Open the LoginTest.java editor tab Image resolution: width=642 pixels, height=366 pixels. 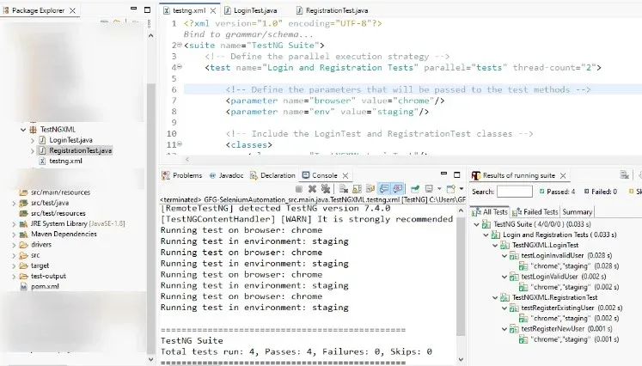251,10
